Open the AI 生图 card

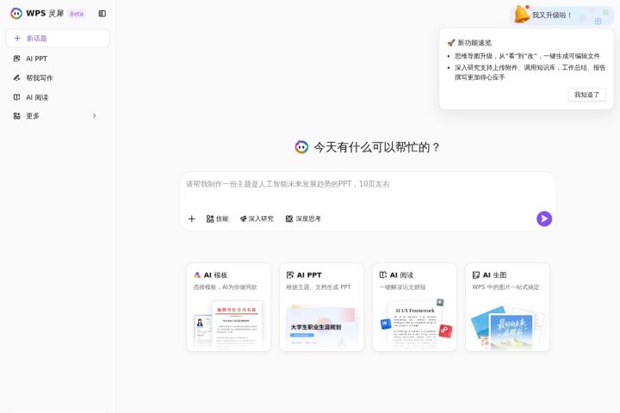click(x=507, y=307)
